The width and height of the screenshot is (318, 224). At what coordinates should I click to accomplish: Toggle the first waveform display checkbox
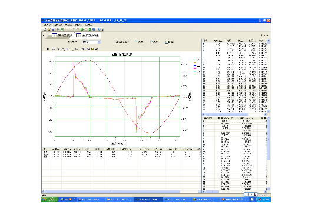tap(137, 42)
